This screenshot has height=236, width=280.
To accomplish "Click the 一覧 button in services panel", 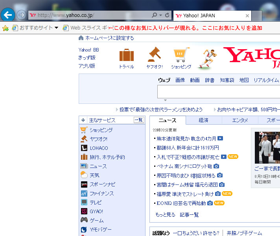I will (139, 120).
